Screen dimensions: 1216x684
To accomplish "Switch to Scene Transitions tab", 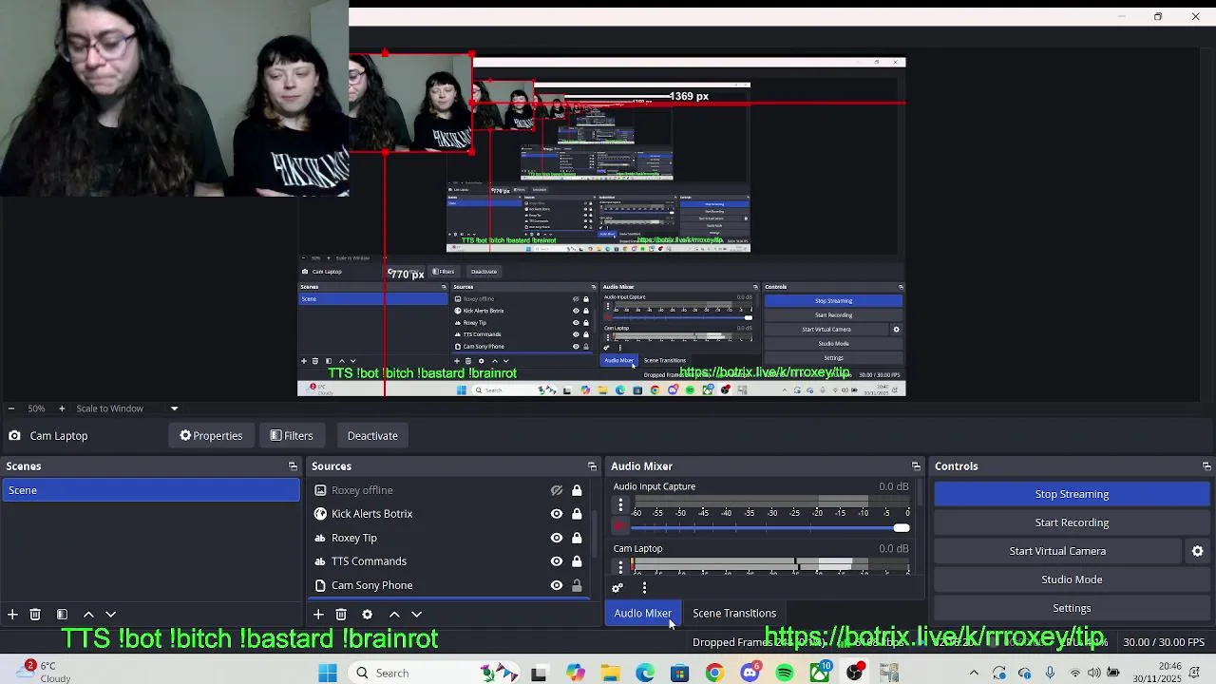I will [x=734, y=614].
